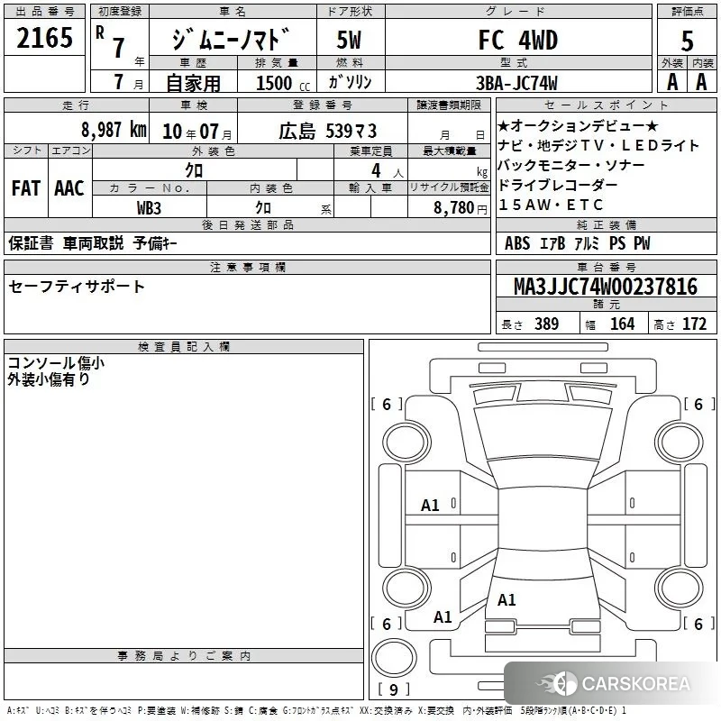The width and height of the screenshot is (721, 721).
Task: Click the sales point ★オークションデビュー★
Action: [x=578, y=126]
